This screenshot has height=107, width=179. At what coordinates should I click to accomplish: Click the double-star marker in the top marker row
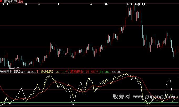point(106,4)
